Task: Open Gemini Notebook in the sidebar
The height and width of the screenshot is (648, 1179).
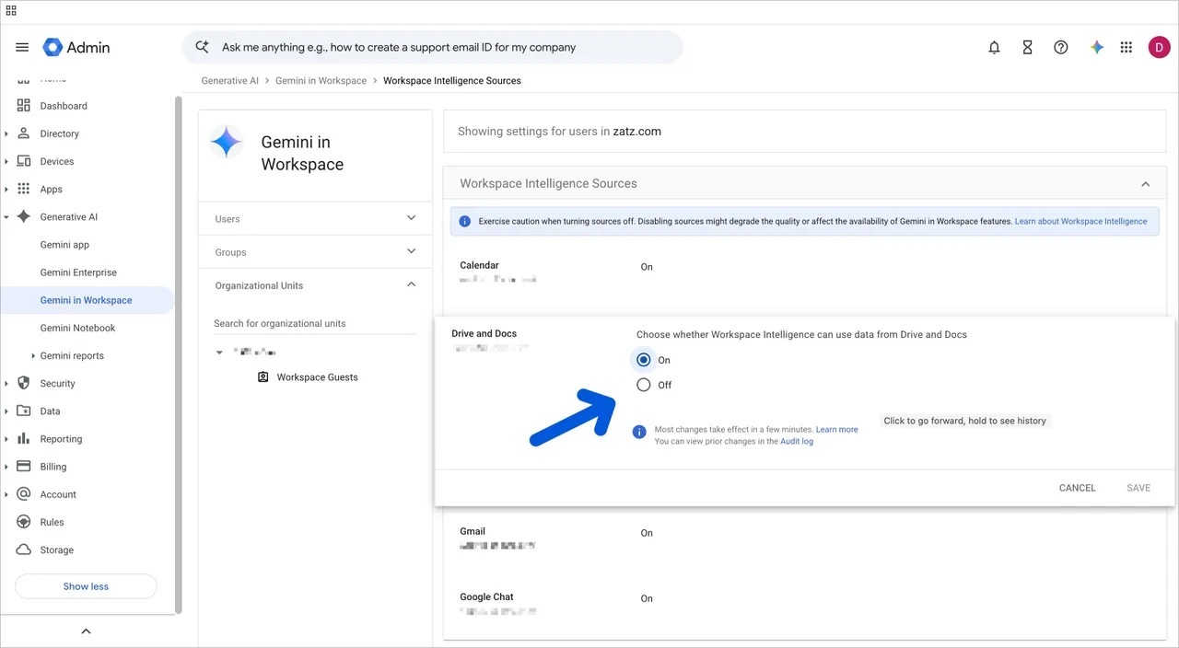Action: (77, 328)
